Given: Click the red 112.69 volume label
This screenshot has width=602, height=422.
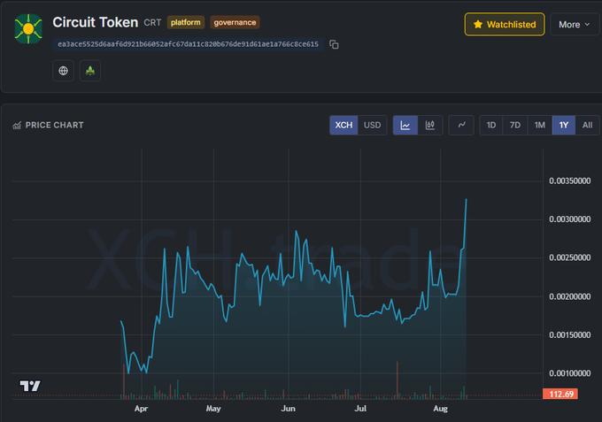Looking at the screenshot, I should click(560, 394).
